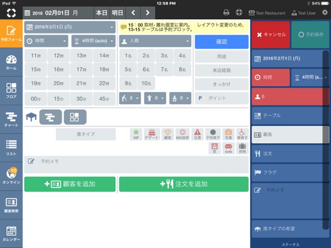Open the senior count dropdown

(x=130, y=98)
